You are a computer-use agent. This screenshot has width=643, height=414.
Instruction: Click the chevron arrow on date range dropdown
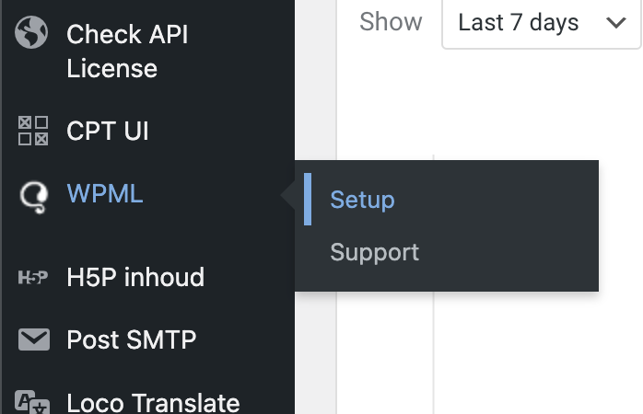pos(616,22)
